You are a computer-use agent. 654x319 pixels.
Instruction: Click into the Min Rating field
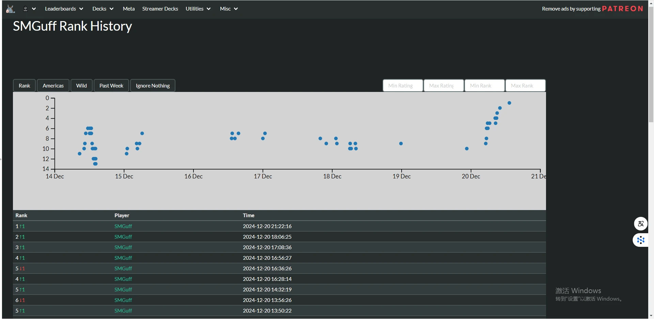click(403, 86)
